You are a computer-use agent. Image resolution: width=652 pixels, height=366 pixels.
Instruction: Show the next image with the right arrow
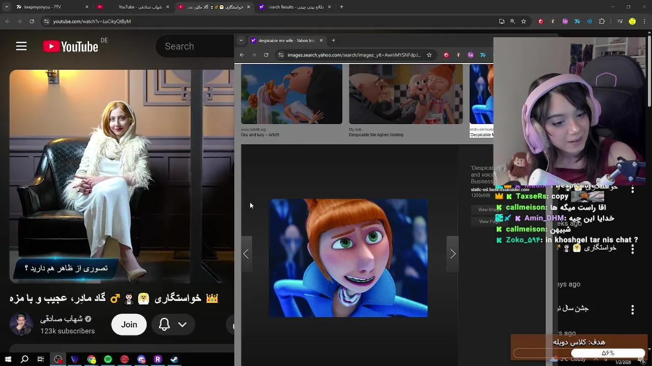point(453,254)
